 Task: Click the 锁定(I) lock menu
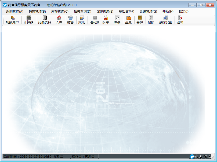[183, 12]
